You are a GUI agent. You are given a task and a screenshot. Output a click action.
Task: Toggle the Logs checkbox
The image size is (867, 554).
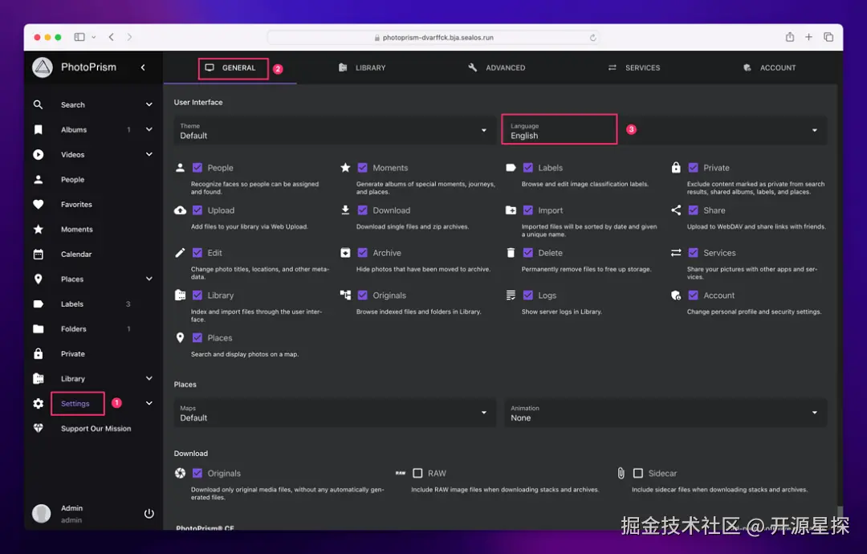(528, 295)
